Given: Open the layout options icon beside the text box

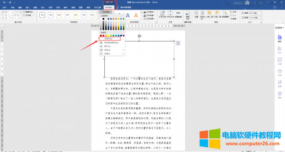Looking at the screenshot, I should point(178,43).
